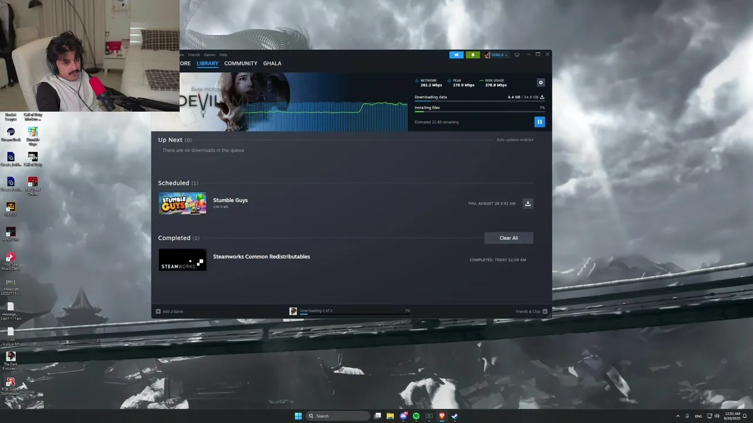Click 'THU, AUGUST 28 3:51 AM' schedule text
The height and width of the screenshot is (423, 753).
coord(492,203)
